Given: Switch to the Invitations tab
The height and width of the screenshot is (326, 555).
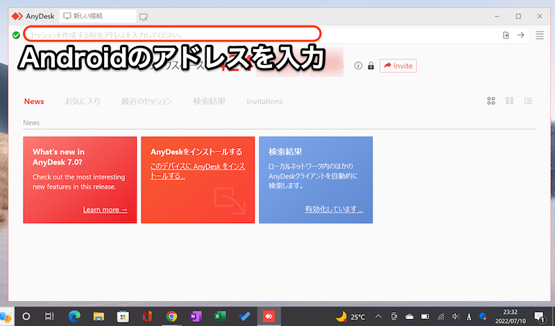Looking at the screenshot, I should 264,102.
